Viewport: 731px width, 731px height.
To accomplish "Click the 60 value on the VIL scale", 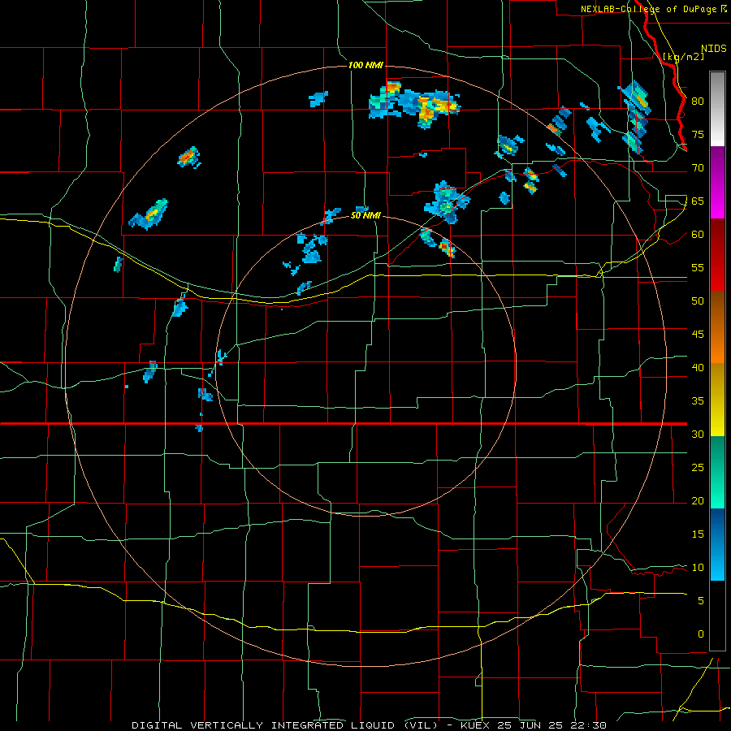I will (x=698, y=235).
